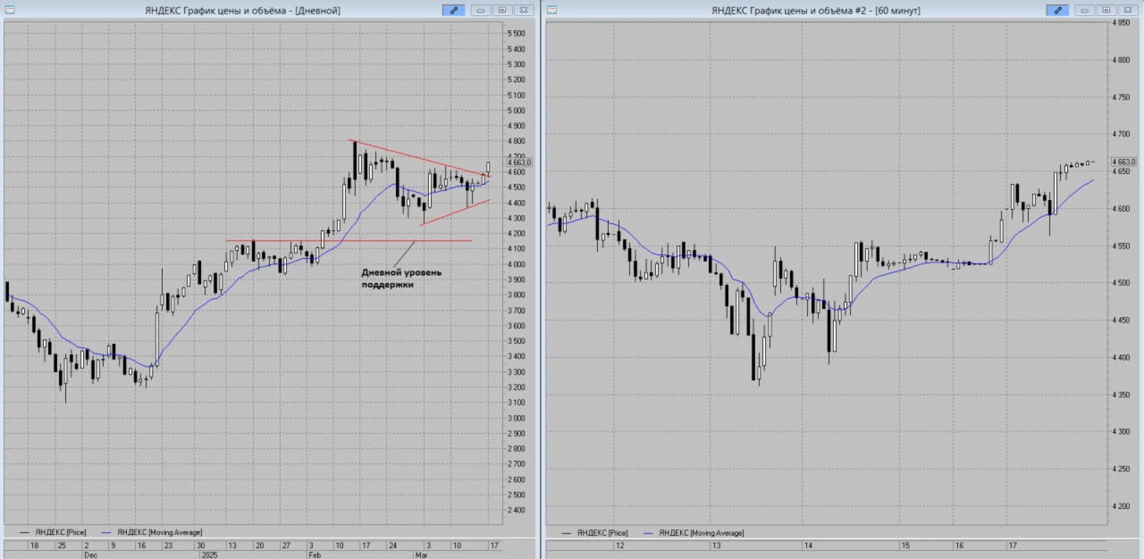Select the daily chart title bar text

pyautogui.click(x=243, y=11)
